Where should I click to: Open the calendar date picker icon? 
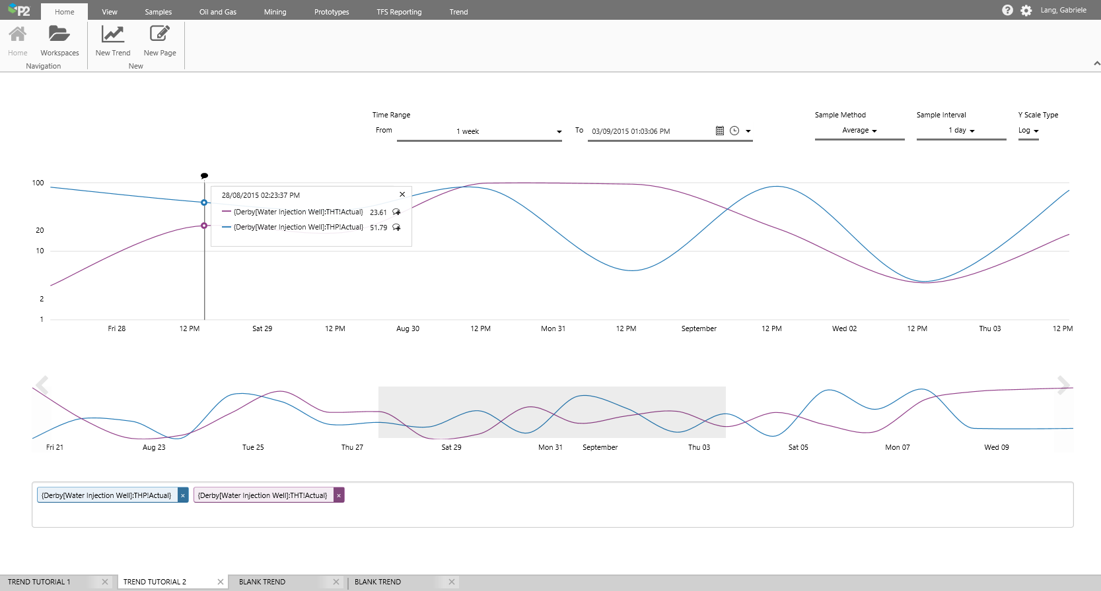720,131
